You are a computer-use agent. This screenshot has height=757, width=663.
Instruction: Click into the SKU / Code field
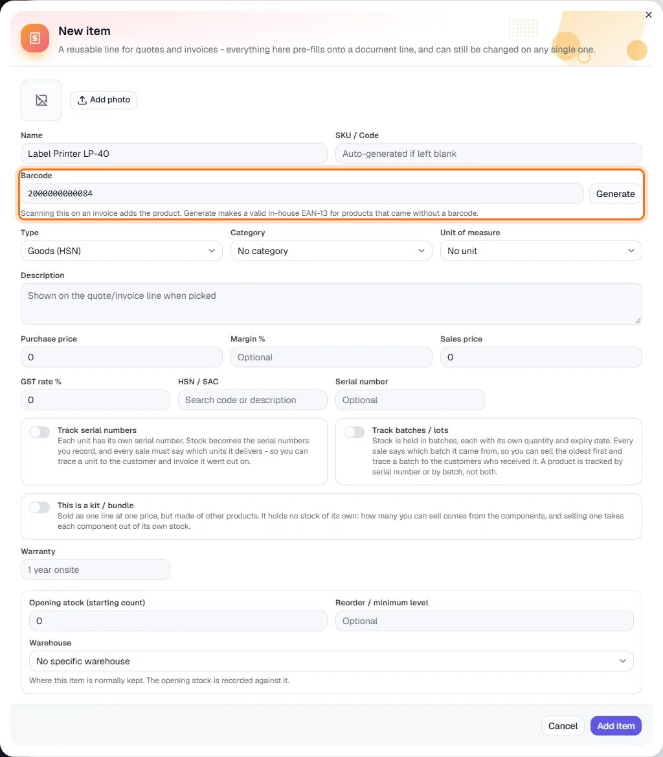[x=488, y=154]
